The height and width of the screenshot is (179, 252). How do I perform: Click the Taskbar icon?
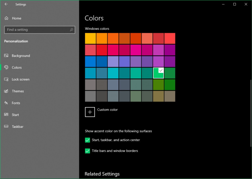click(6, 126)
